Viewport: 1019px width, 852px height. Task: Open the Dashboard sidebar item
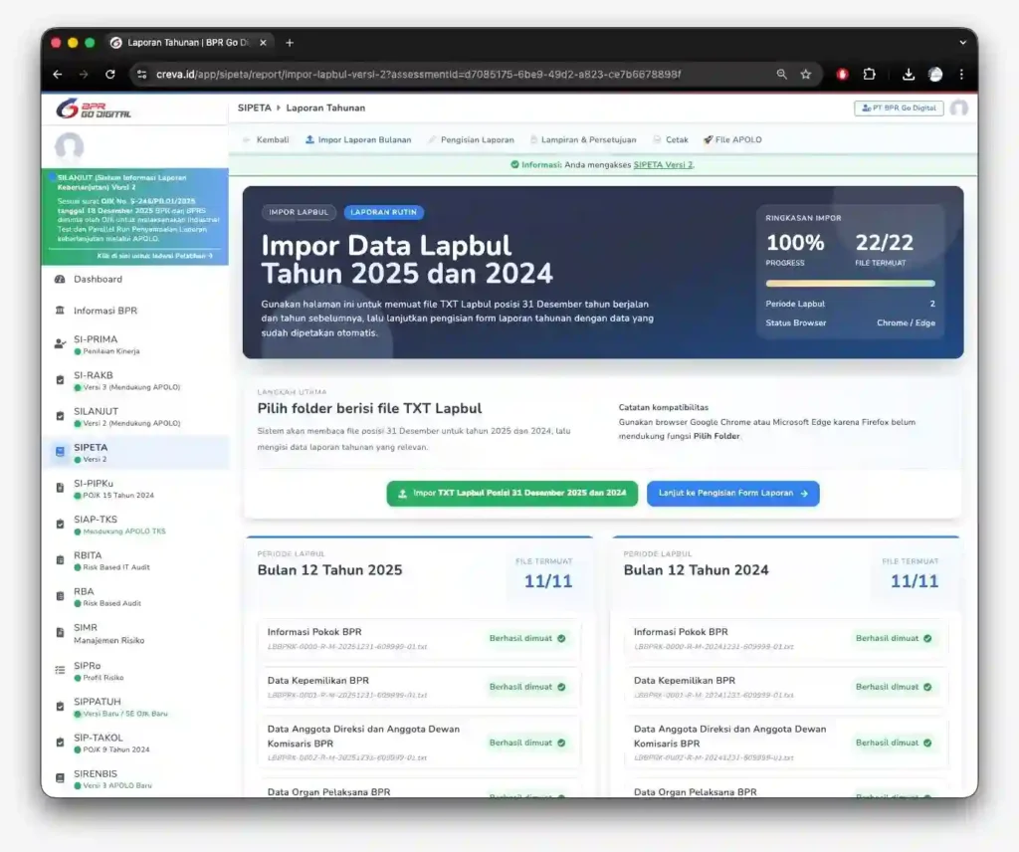[98, 280]
